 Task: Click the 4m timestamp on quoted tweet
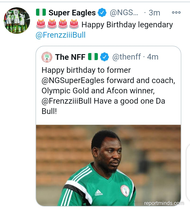(x=153, y=57)
